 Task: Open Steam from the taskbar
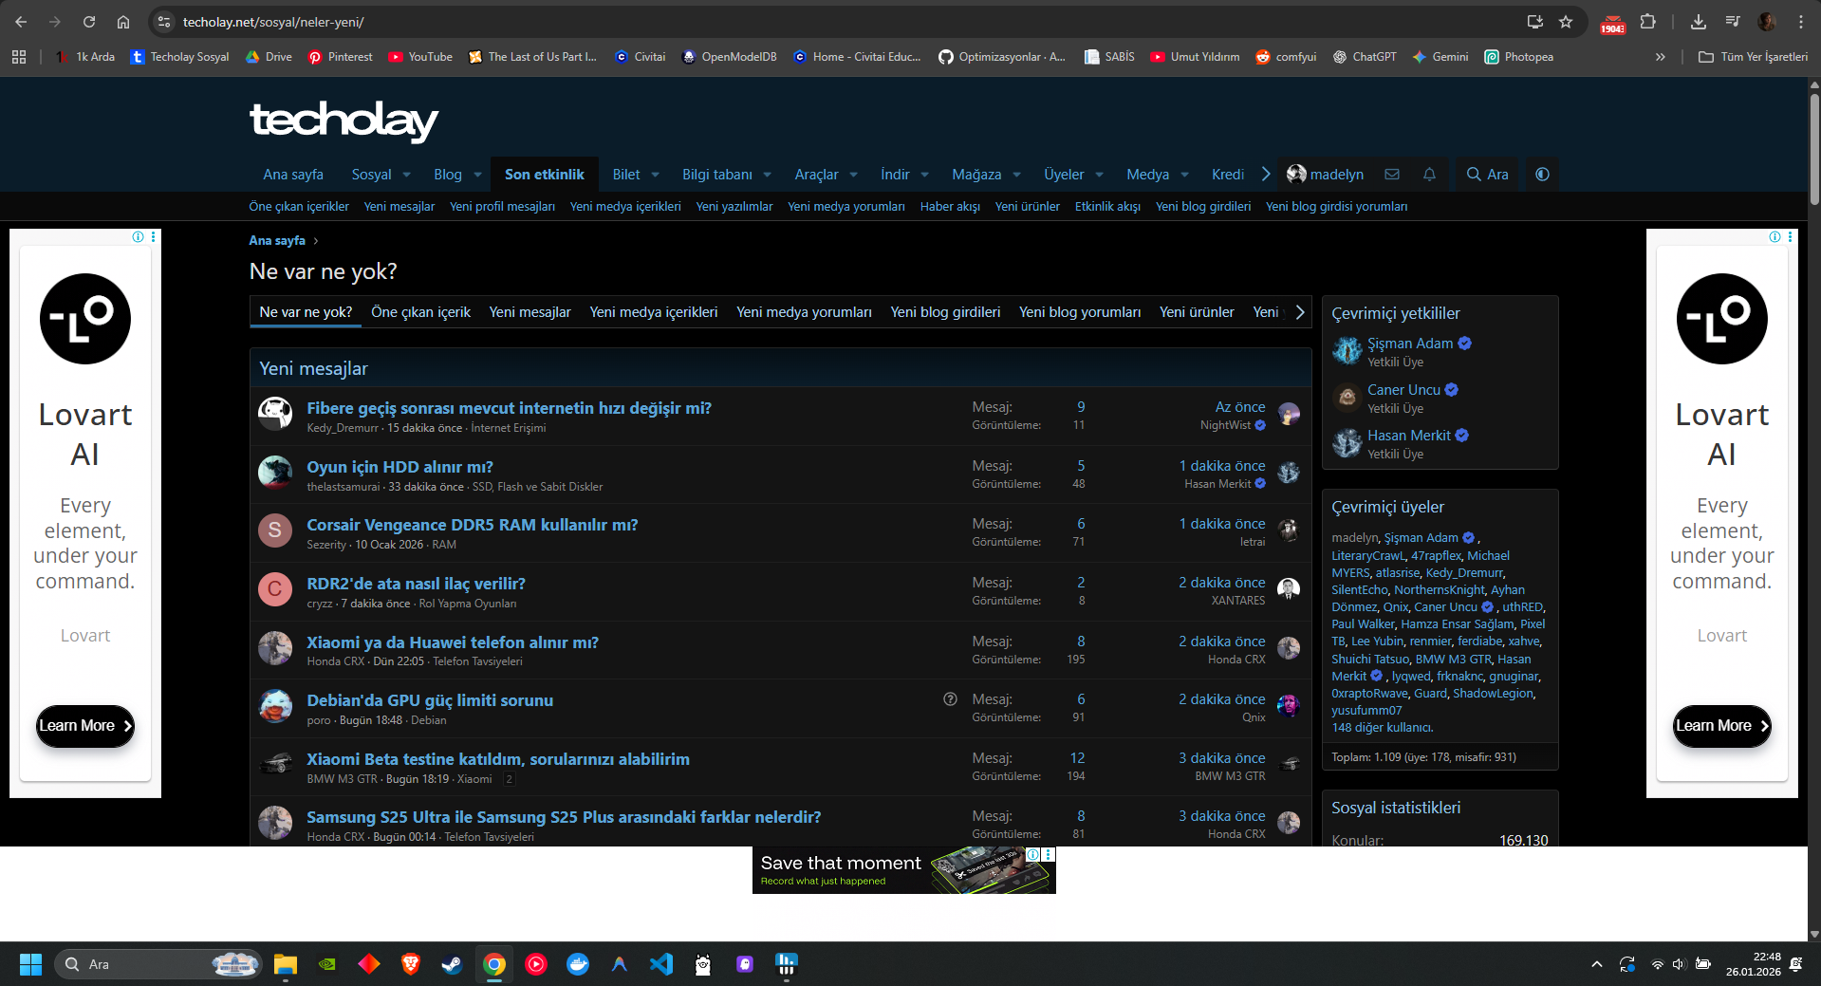[453, 964]
